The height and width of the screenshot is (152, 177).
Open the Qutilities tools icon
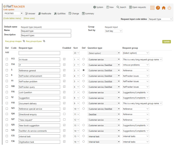point(55,14)
